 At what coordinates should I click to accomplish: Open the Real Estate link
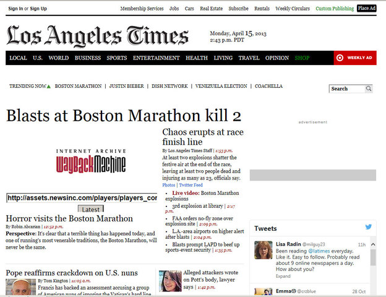coord(211,9)
